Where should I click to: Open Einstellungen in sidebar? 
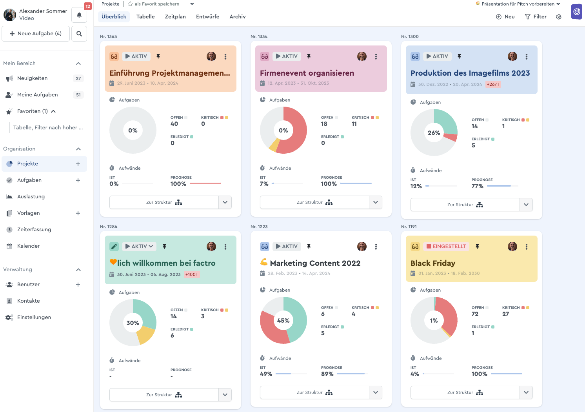[x=44, y=318]
